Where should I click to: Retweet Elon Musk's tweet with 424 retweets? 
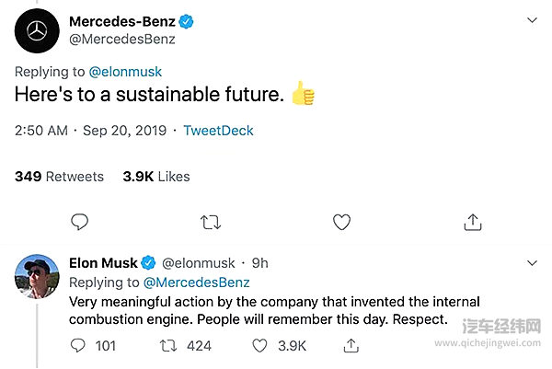[167, 346]
